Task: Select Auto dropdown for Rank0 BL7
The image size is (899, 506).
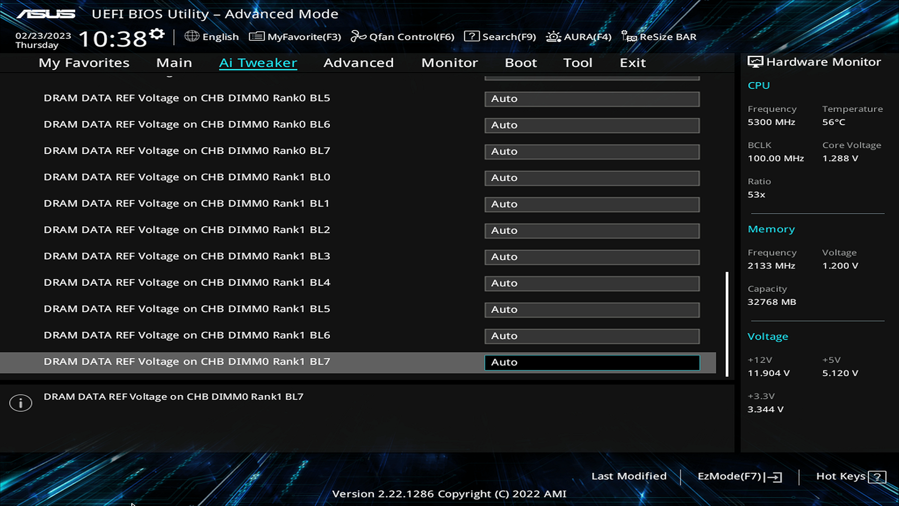Action: click(591, 151)
